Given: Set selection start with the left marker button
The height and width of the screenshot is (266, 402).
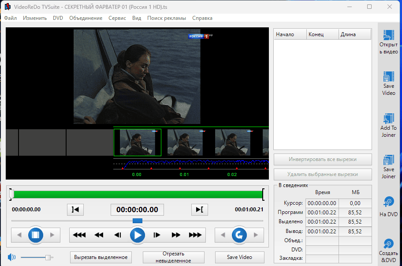Looking at the screenshot, I should coord(75,210).
